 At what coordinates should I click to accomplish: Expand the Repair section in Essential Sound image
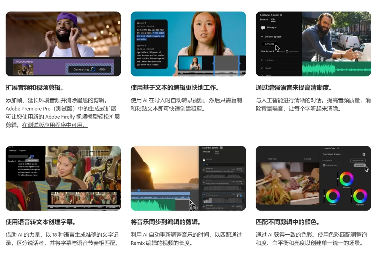266,68
